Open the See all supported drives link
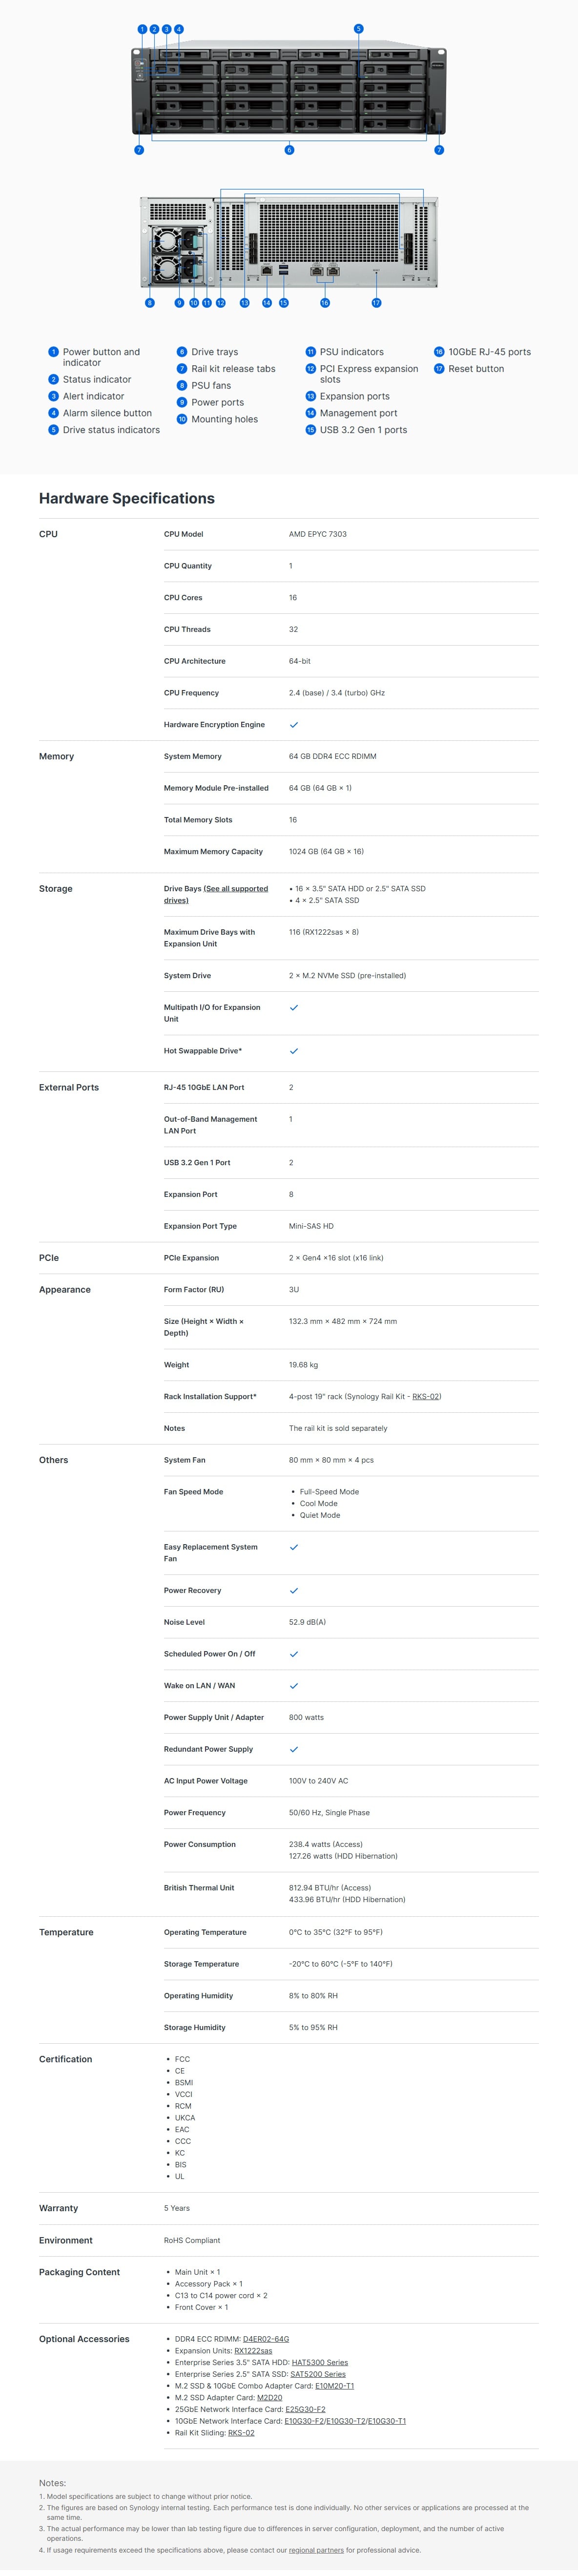Image resolution: width=578 pixels, height=2576 pixels. pos(216,894)
